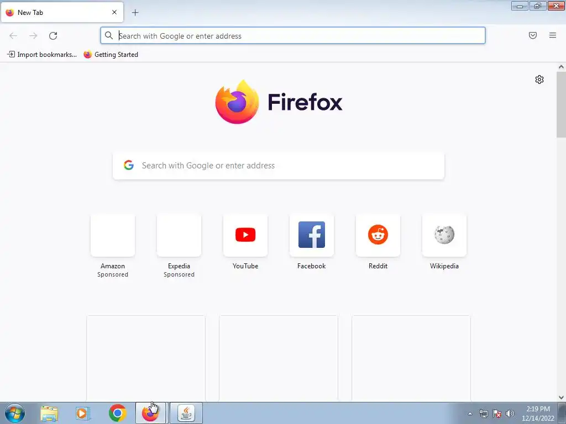This screenshot has width=566, height=424.
Task: Click the vertical scrollbar thumb
Action: [x=561, y=104]
